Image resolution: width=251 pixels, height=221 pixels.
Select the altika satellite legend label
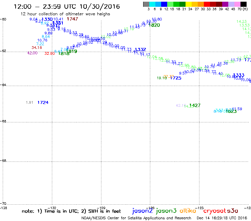[188, 211]
